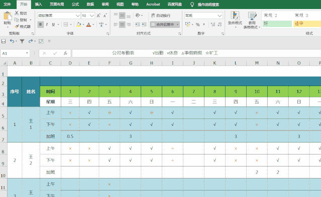This screenshot has height=197, width=321.
Task: Decrease indent icon
Action: 138,24
